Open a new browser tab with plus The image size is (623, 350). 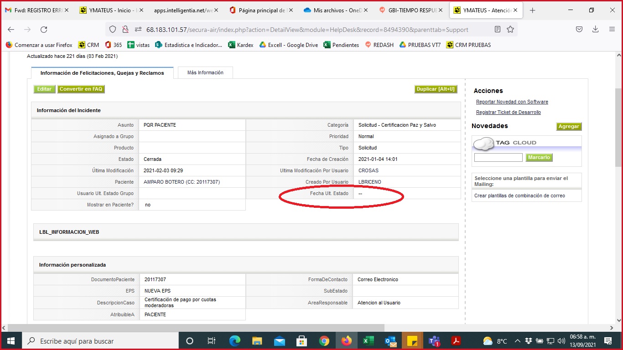(x=532, y=10)
